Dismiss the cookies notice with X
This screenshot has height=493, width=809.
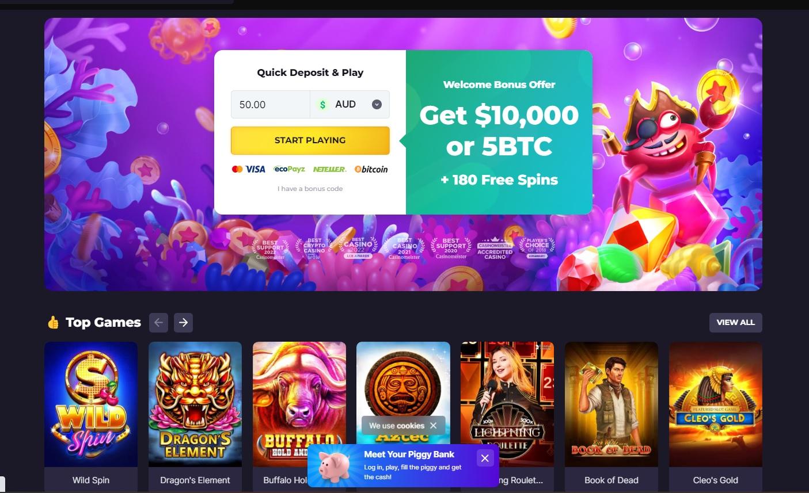433,426
